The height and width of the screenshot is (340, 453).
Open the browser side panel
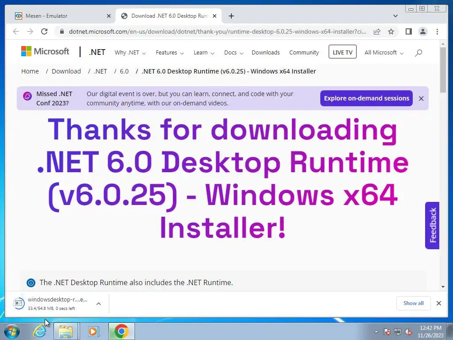(408, 31)
